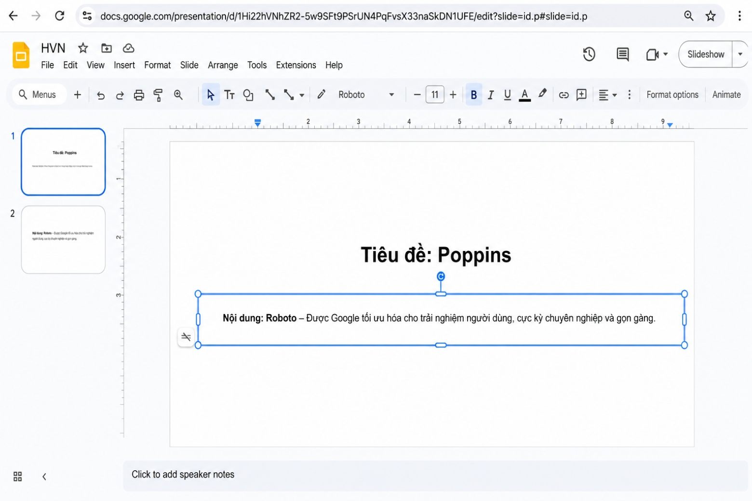Set border color with pencil icon
Image resolution: width=752 pixels, height=501 pixels.
(x=321, y=94)
